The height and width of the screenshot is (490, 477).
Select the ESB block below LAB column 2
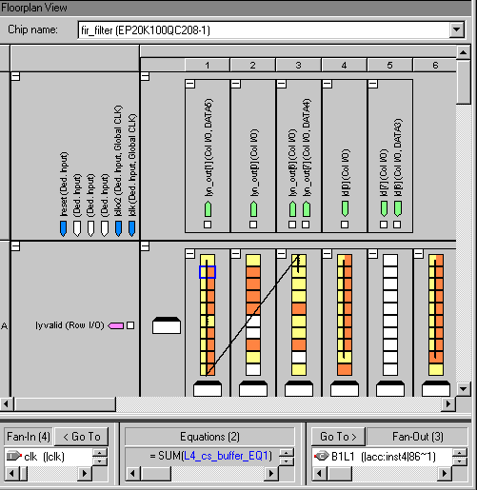click(x=253, y=388)
